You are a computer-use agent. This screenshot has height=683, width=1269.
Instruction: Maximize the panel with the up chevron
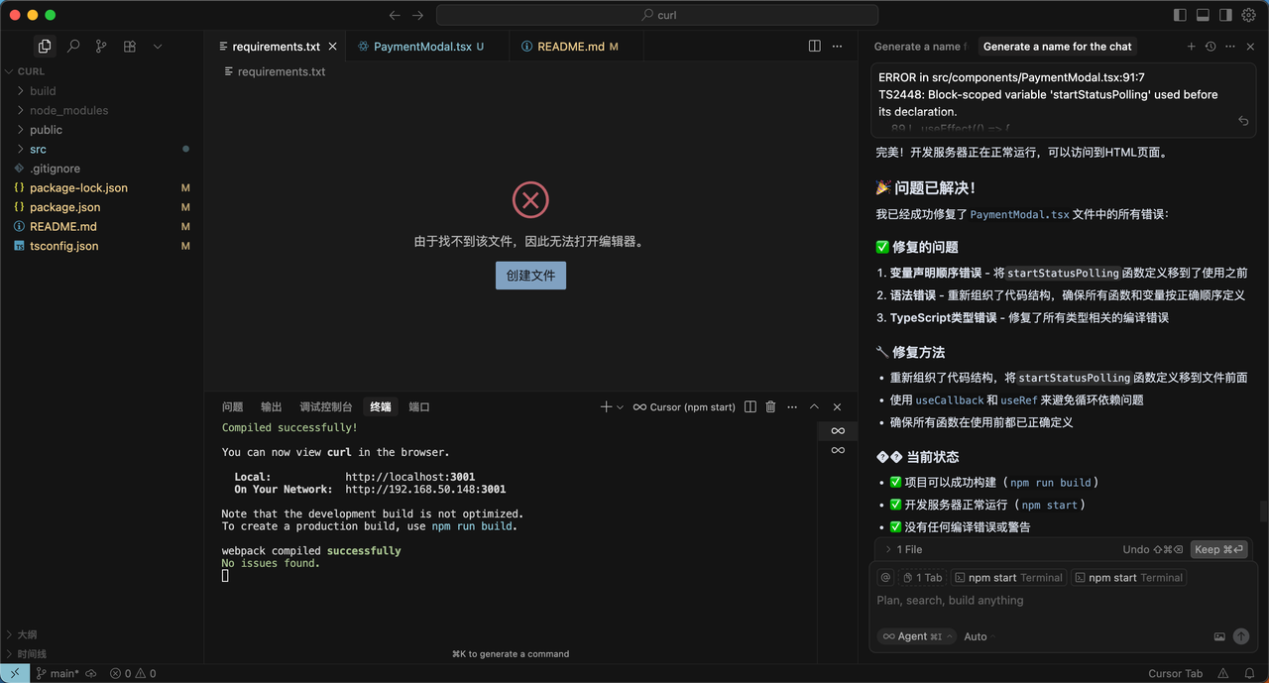coord(814,406)
